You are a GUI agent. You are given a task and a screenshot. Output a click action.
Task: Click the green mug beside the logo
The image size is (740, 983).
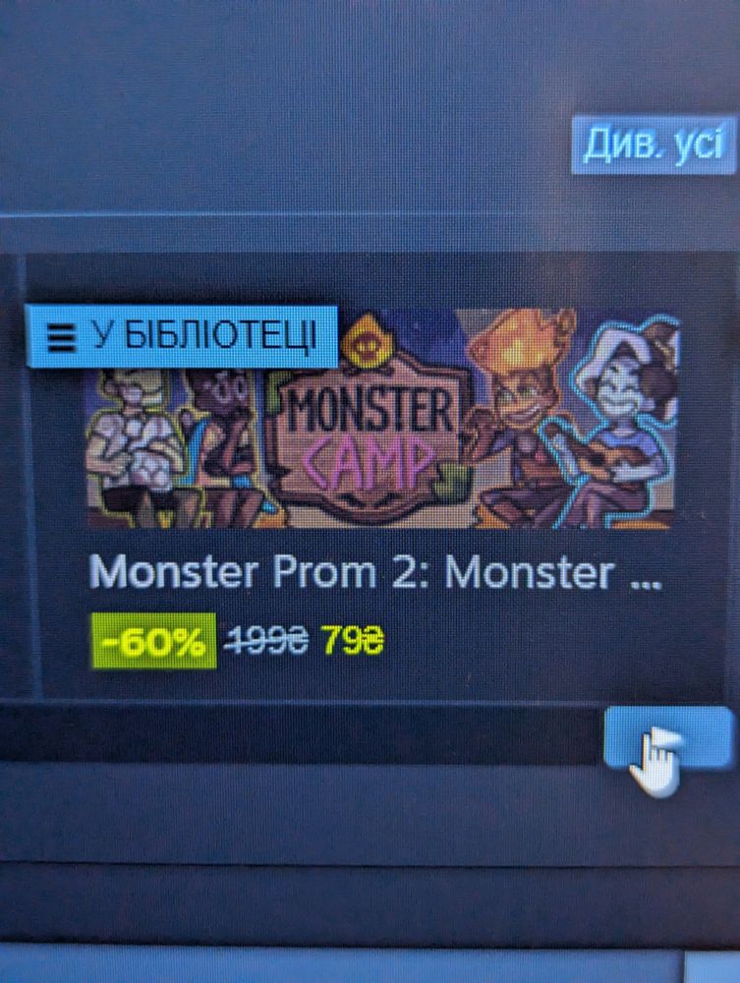(453, 481)
